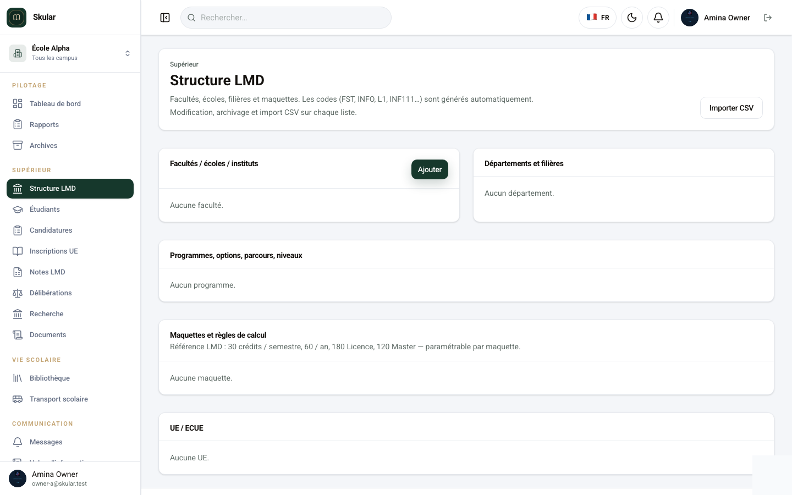Open the Étudiants page

coord(70,209)
